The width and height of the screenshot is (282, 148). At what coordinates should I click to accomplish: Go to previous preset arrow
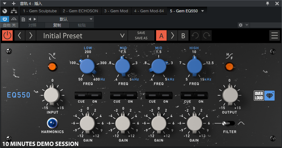point(20,35)
